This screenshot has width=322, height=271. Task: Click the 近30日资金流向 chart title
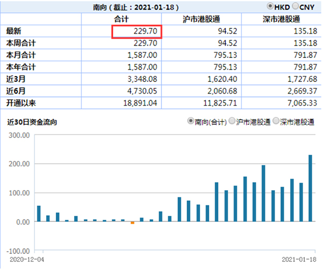pos(32,122)
